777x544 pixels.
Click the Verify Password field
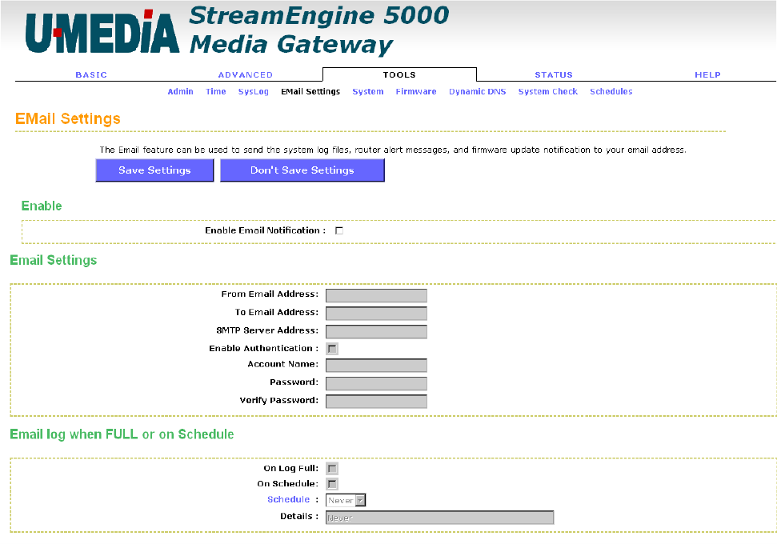[x=376, y=402]
